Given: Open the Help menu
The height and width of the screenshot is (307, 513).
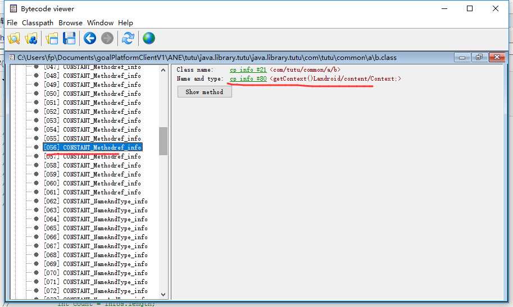Looking at the screenshot, I should tap(125, 23).
